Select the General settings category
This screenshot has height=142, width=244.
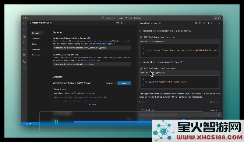(x=37, y=33)
